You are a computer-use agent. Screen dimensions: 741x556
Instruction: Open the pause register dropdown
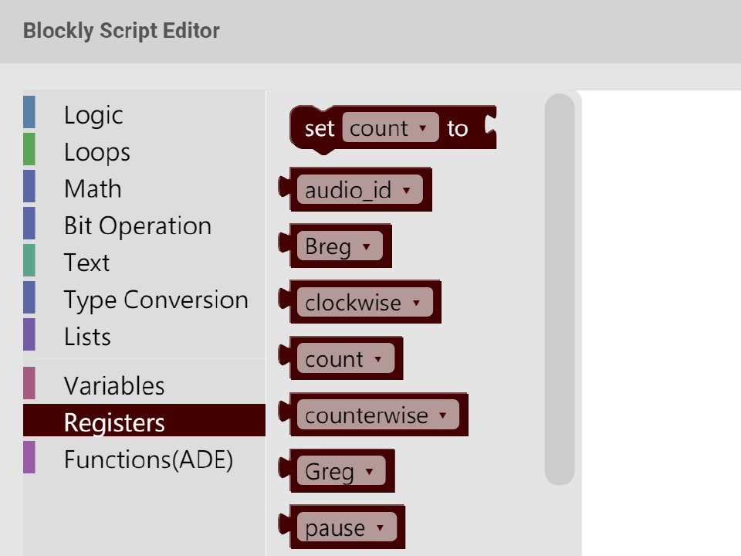(x=346, y=528)
